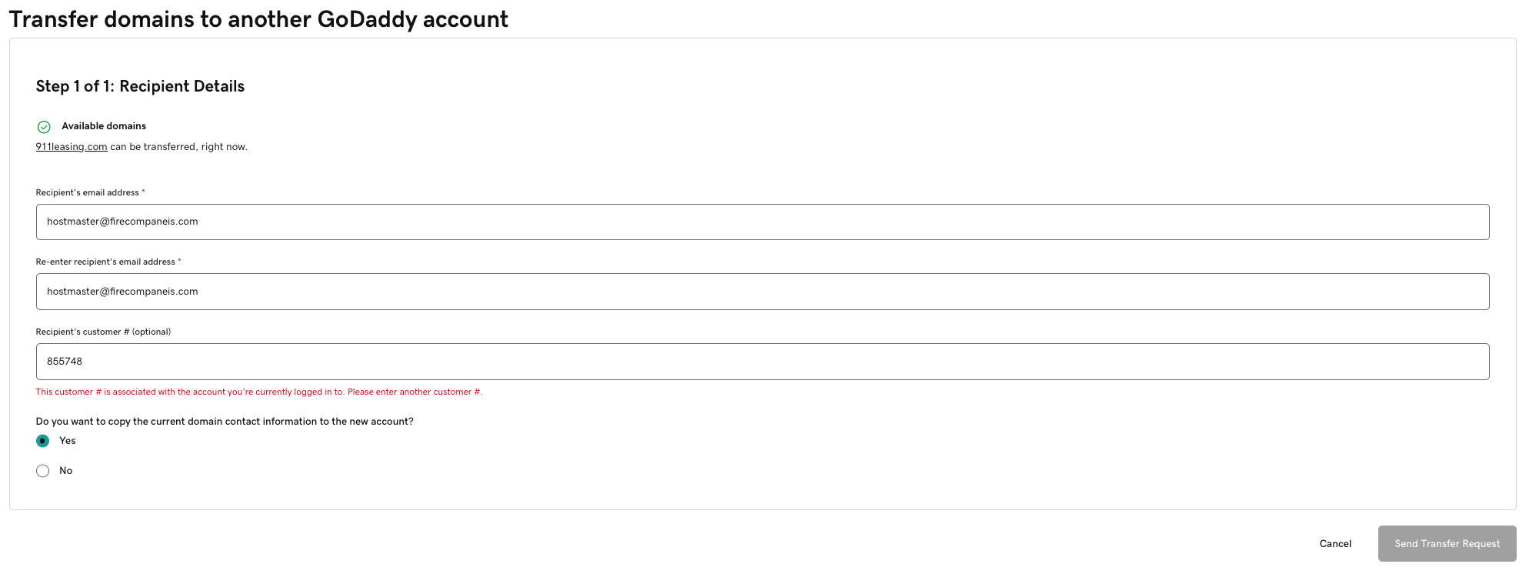The image size is (1529, 574).
Task: Select the Yes radio button
Action: (43, 441)
